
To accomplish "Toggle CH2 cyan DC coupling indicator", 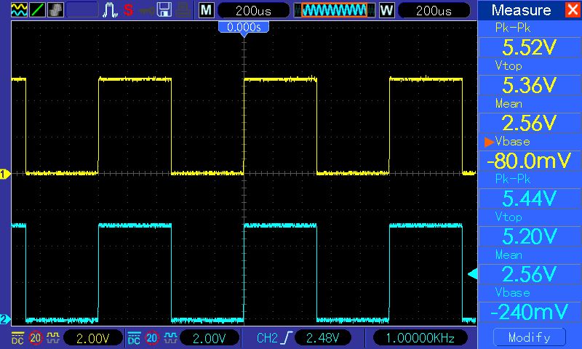I will pos(133,337).
